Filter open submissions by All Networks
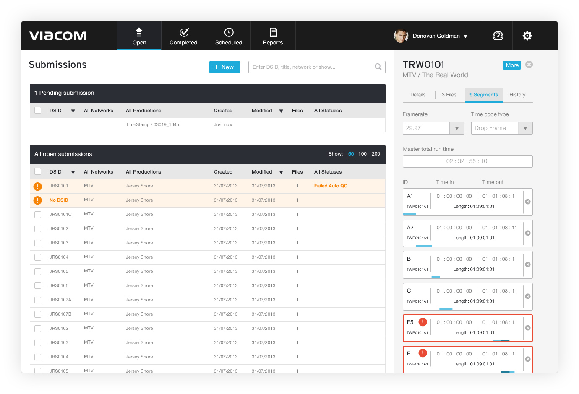Screen dimensions: 579x394 point(98,172)
